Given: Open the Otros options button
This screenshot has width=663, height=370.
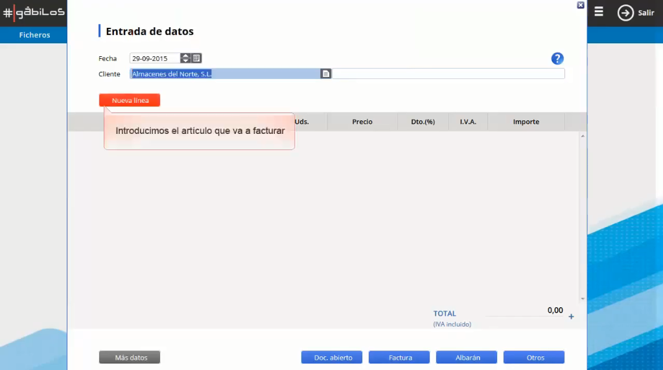Looking at the screenshot, I should click(x=534, y=357).
